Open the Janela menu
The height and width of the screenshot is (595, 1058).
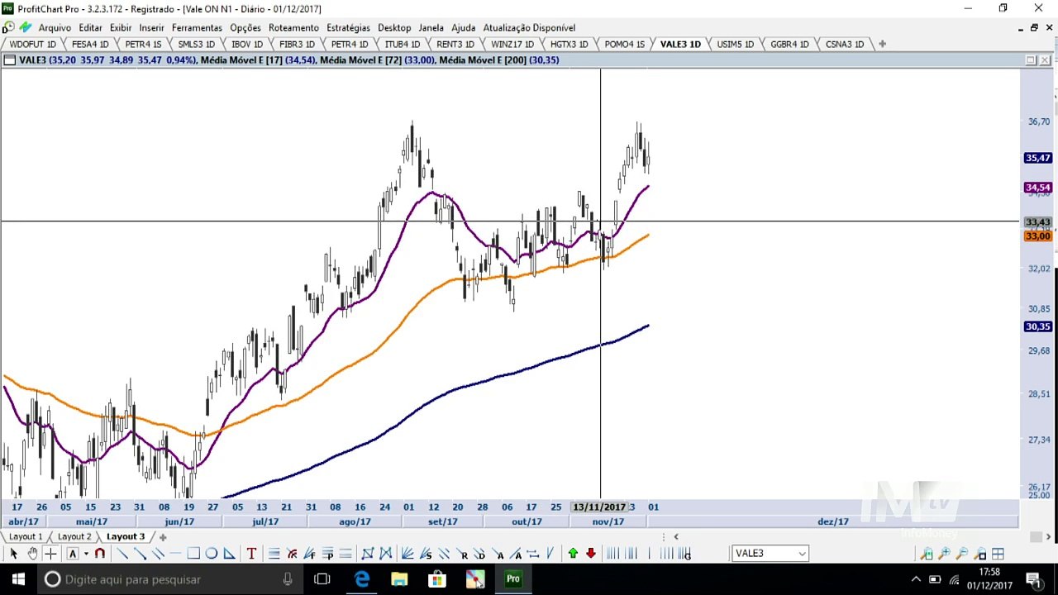click(431, 27)
